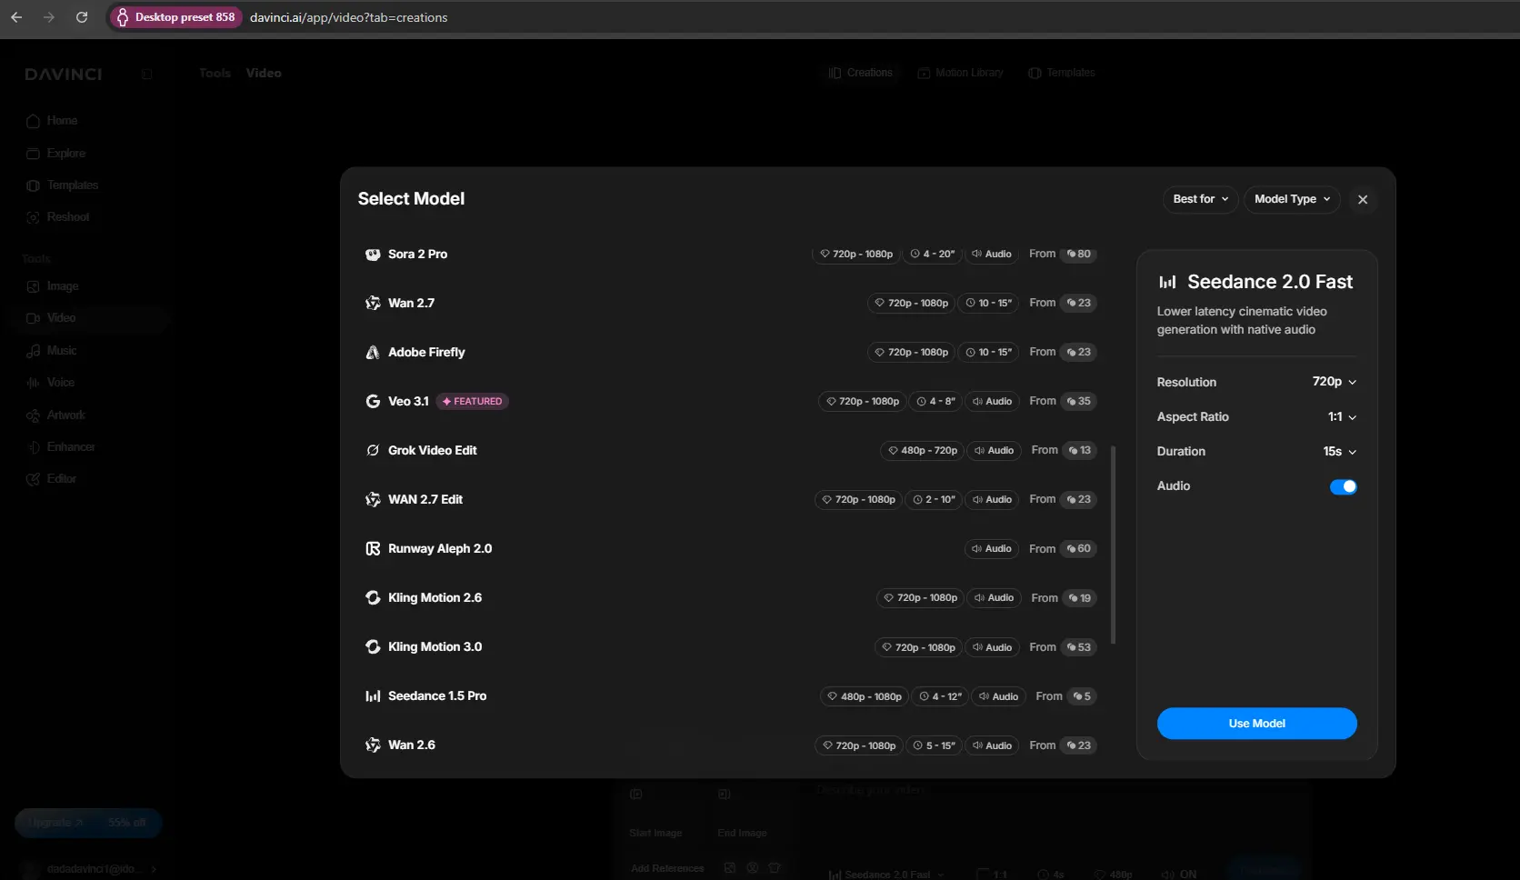Go back with the browser back arrow
Image resolution: width=1520 pixels, height=880 pixels.
click(16, 17)
